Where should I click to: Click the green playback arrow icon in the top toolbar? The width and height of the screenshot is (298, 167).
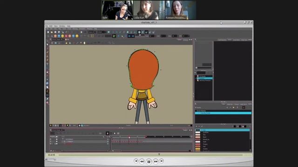pyautogui.click(x=108, y=32)
